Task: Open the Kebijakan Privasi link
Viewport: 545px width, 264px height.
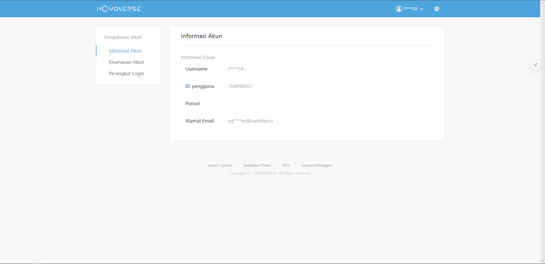Action: click(x=257, y=165)
